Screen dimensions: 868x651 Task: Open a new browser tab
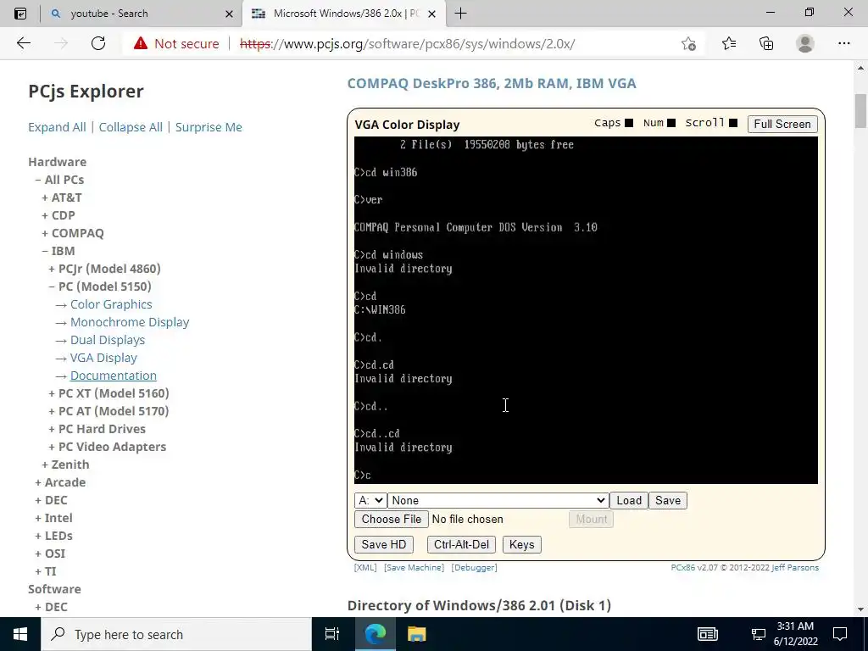click(x=460, y=14)
